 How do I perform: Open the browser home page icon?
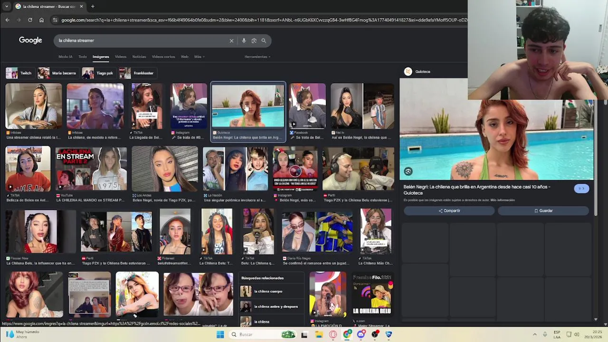pos(41,20)
